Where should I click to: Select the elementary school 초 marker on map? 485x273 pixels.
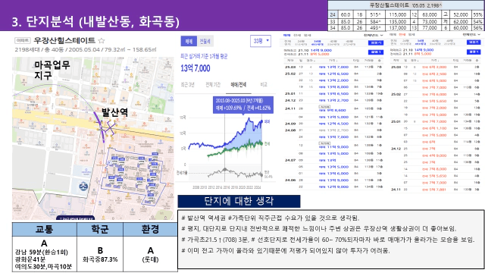(x=83, y=186)
